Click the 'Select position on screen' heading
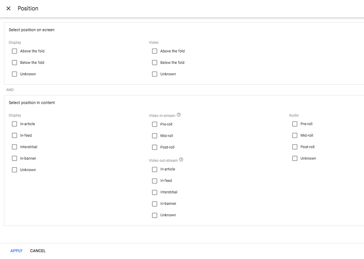364x259 pixels. [x=32, y=30]
